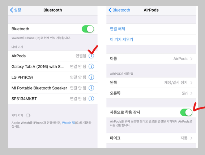Select Galaxy Tab A (2016) device name
The height and width of the screenshot is (155, 205).
(x=38, y=67)
